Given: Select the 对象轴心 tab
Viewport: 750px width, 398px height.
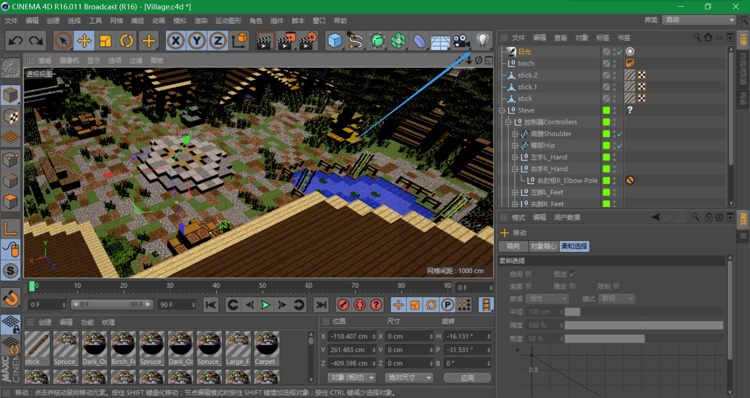Looking at the screenshot, I should click(x=543, y=246).
